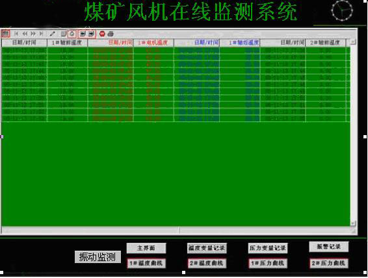The image size is (368, 278).
Task: Click the previous column arrow icon
Action: 83,34
